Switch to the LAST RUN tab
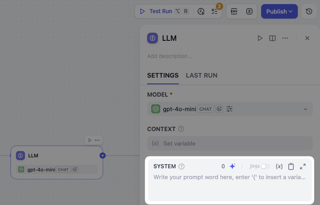 click(x=201, y=75)
